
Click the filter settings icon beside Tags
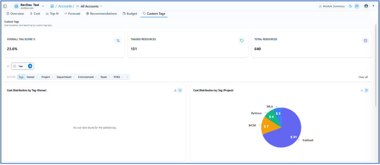pos(8,66)
